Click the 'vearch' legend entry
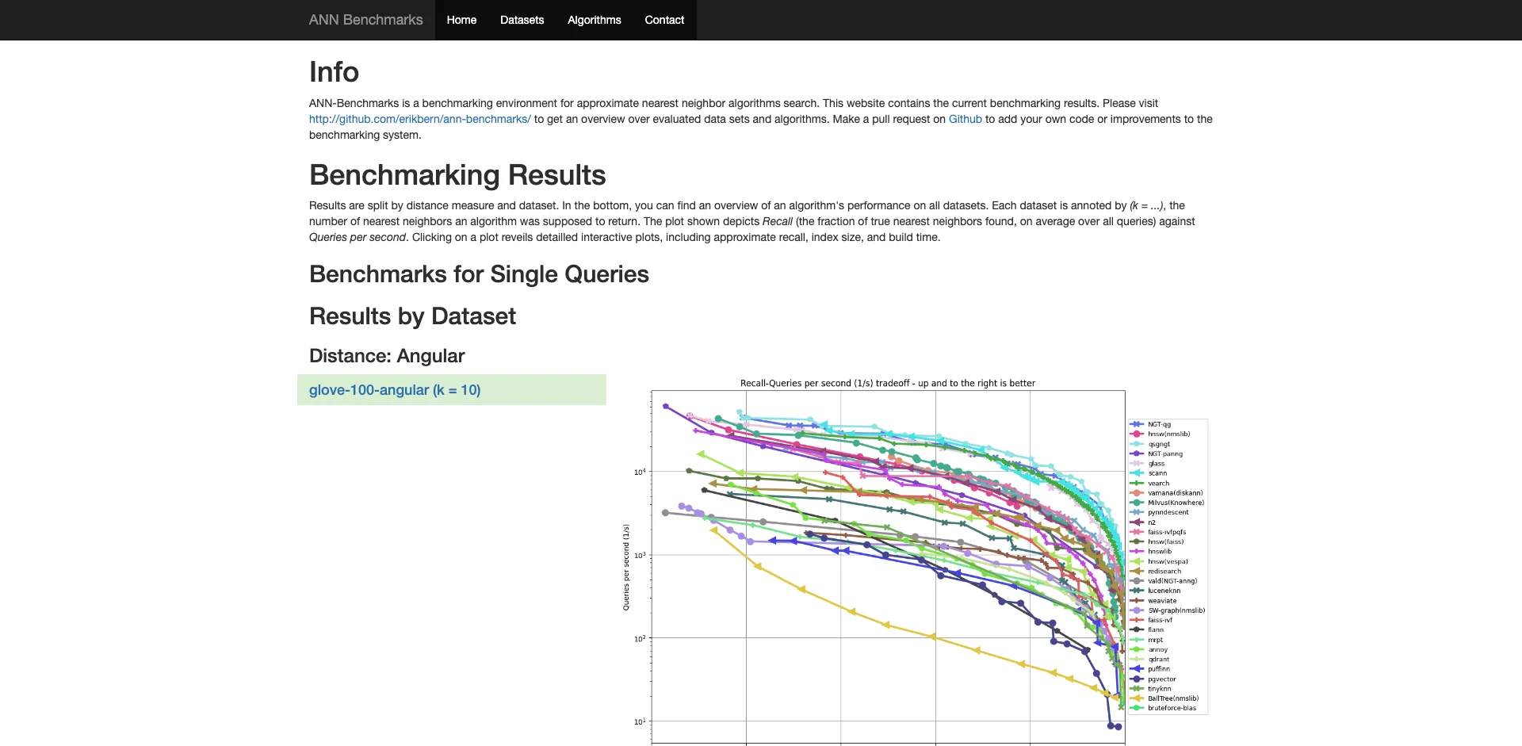Image resolution: width=1522 pixels, height=746 pixels. 1158,484
